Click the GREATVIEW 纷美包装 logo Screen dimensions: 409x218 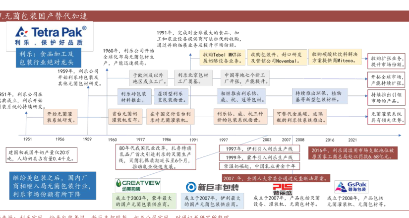(x=138, y=185)
